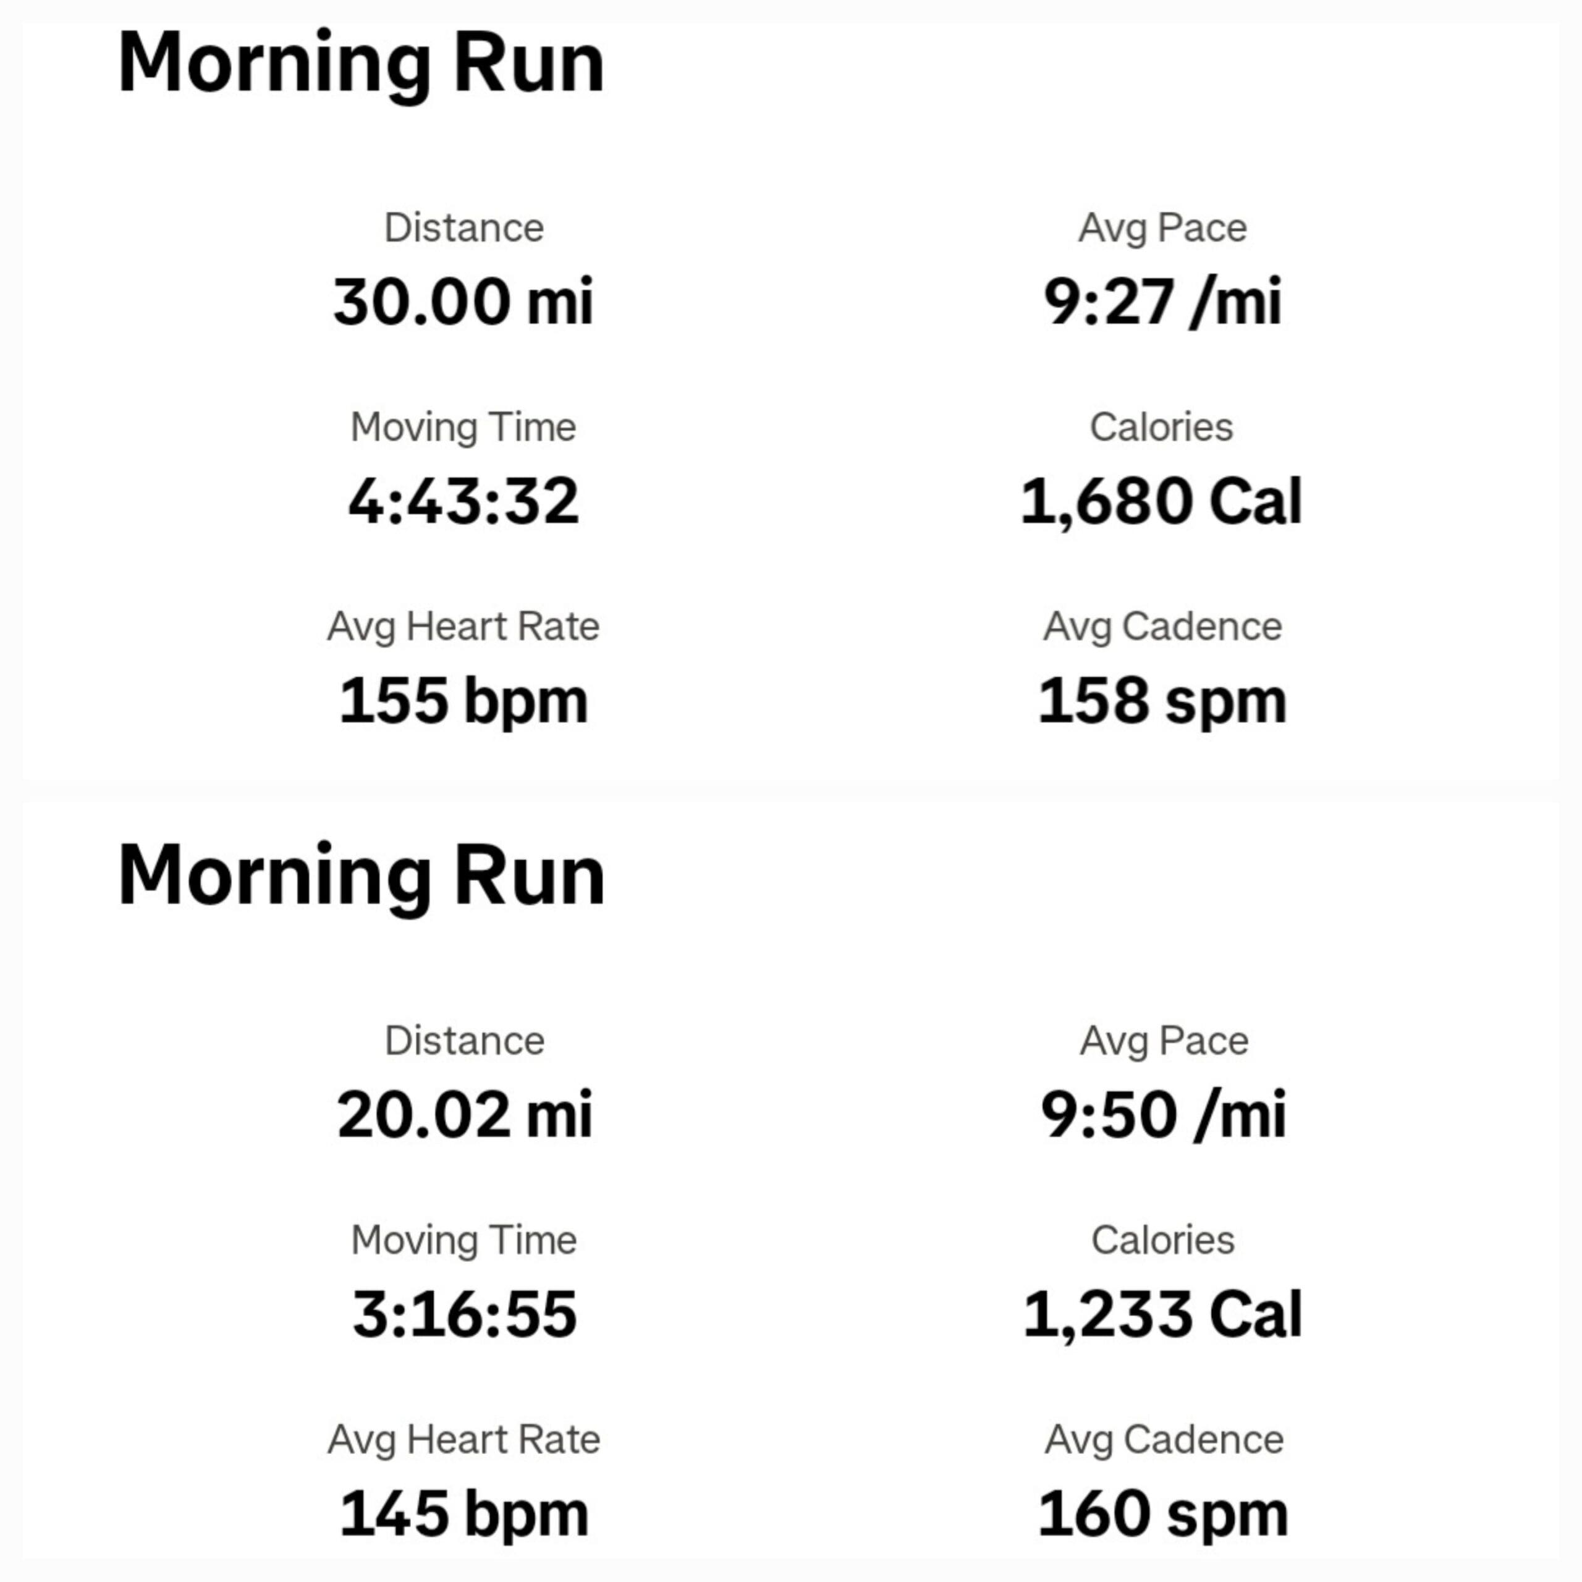Tap the 158 spm cadence value

tap(1162, 701)
